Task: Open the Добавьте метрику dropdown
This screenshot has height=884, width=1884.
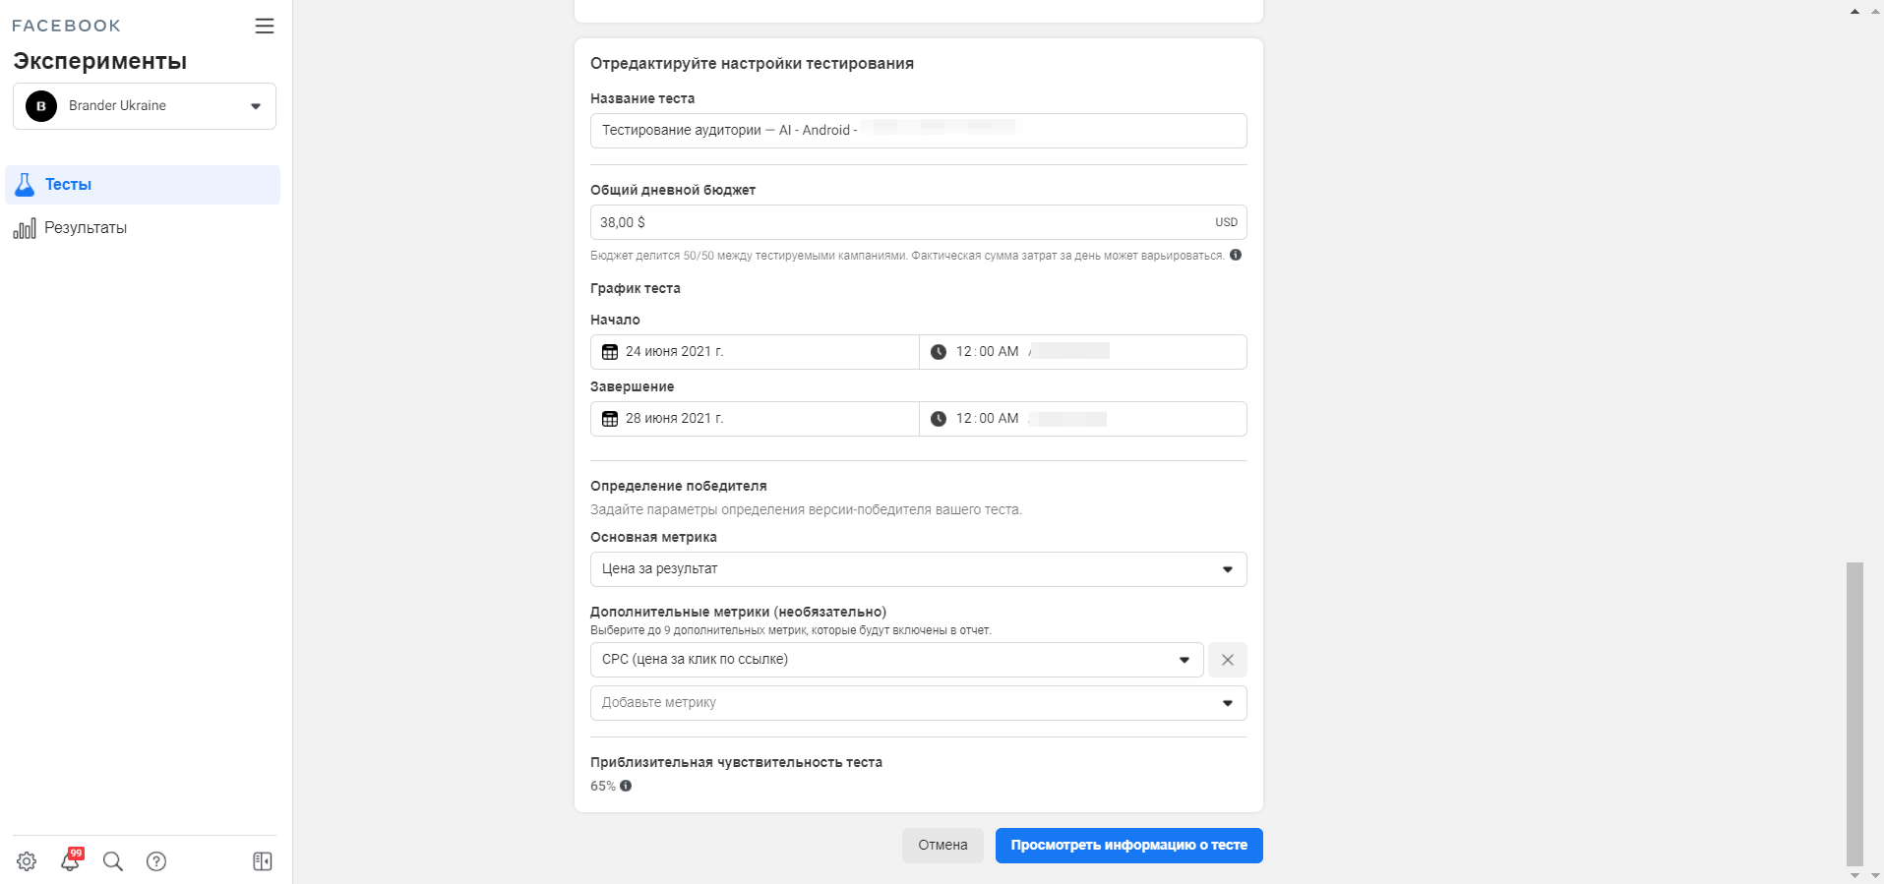Action: point(918,703)
